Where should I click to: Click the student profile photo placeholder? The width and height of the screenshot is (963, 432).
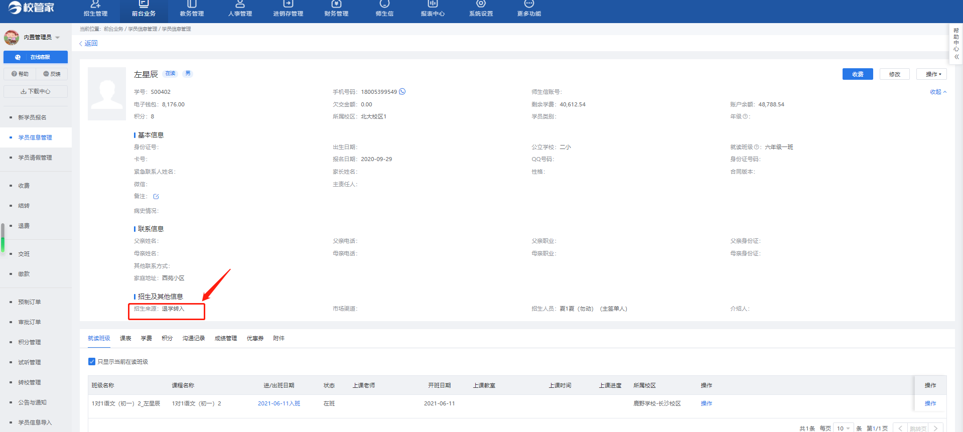click(107, 94)
